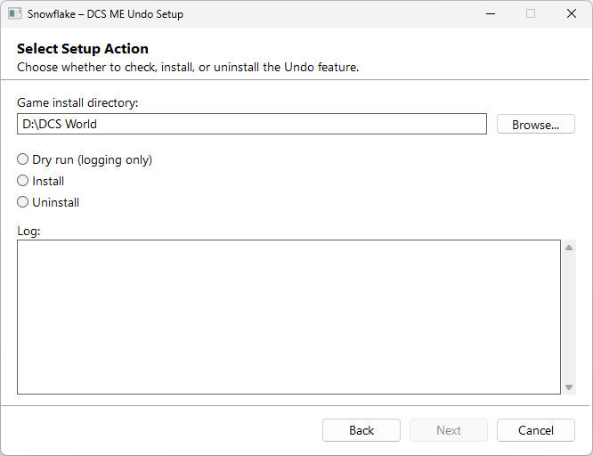
Task: Close the setup window
Action: pyautogui.click(x=572, y=13)
